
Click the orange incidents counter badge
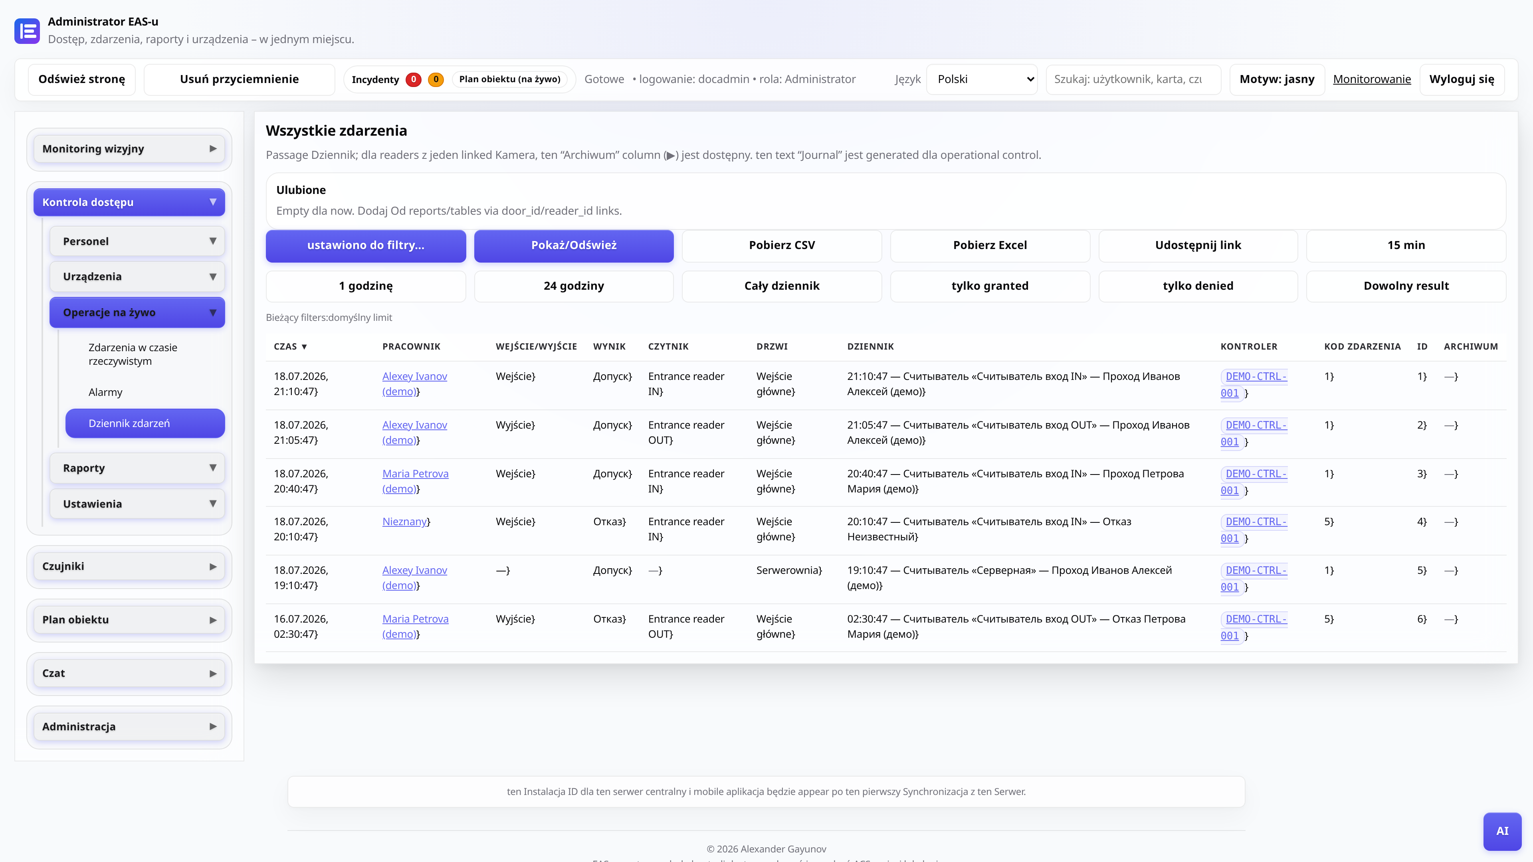[x=436, y=79]
